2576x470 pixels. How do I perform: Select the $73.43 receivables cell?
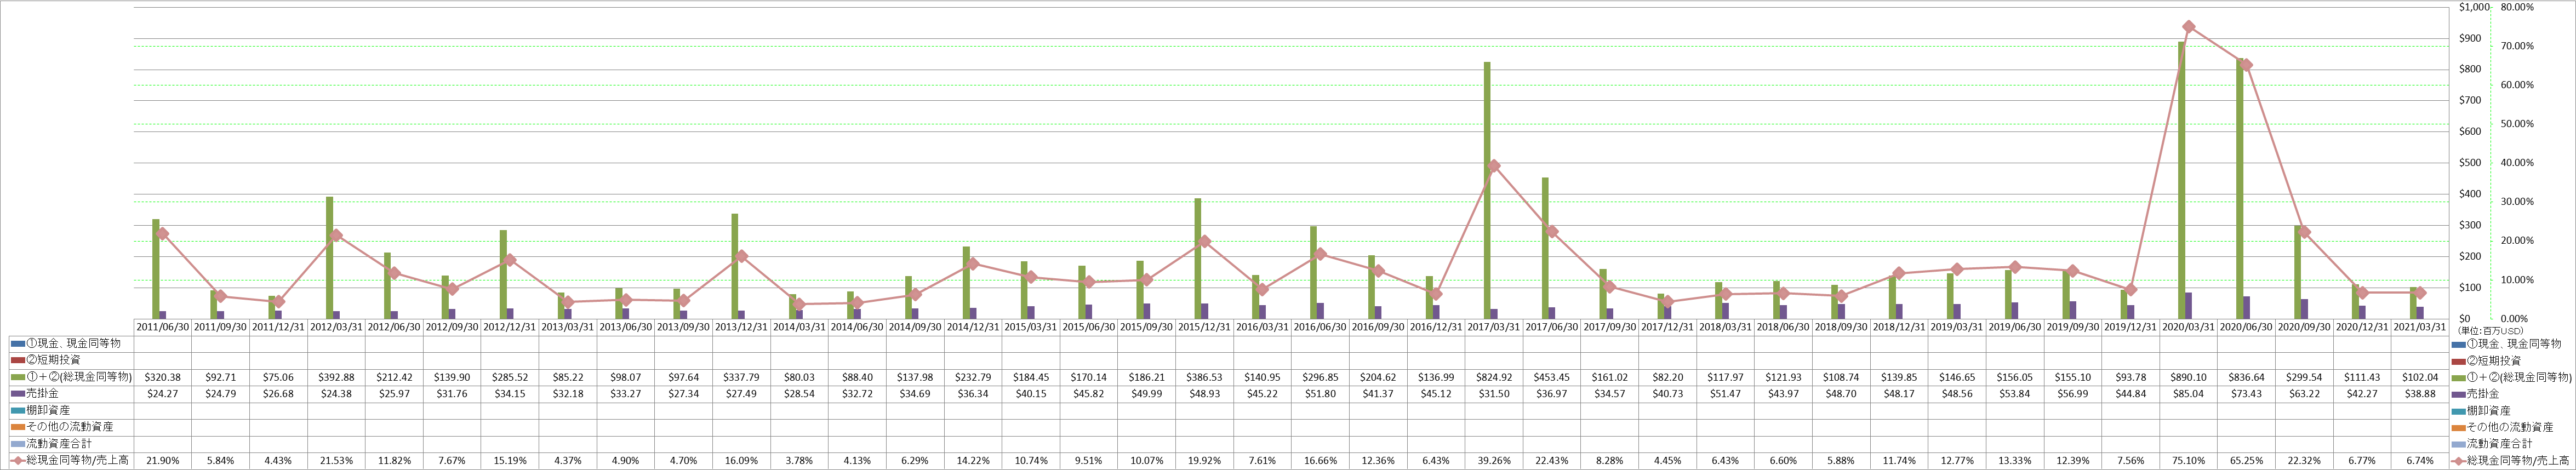(x=2247, y=394)
